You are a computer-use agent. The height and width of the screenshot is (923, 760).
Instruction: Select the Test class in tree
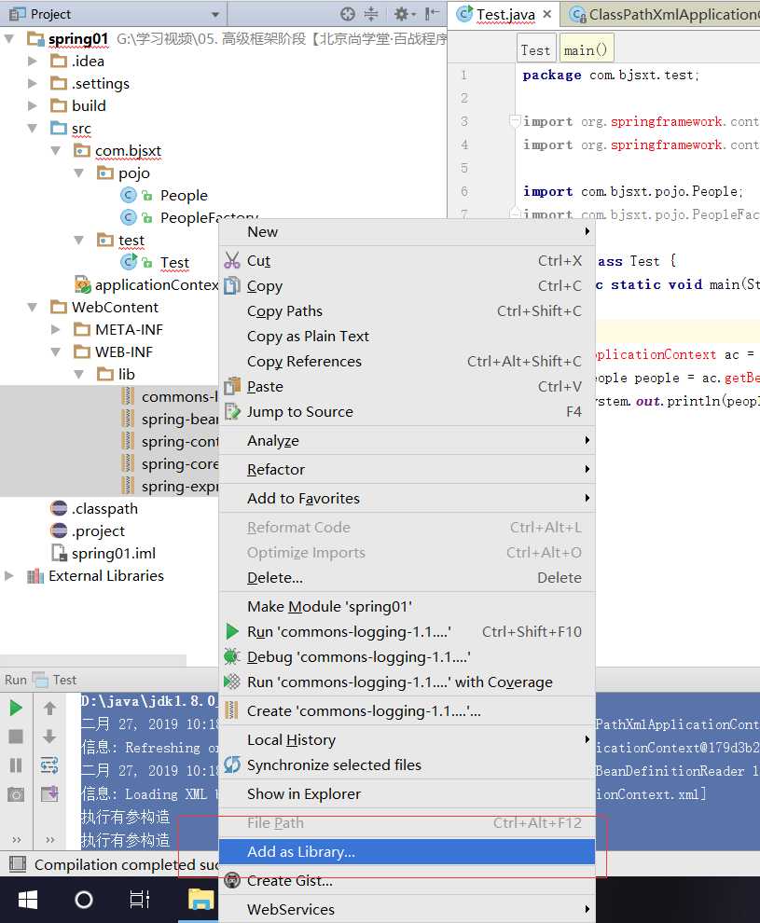point(174,263)
